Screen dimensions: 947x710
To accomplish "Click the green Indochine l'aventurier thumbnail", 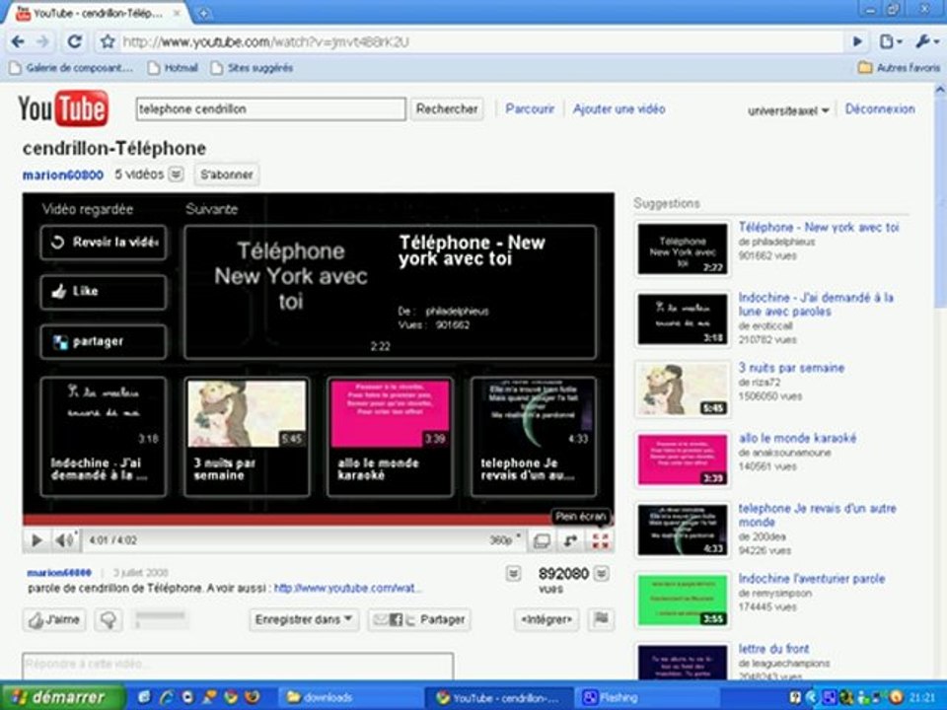I will click(683, 601).
